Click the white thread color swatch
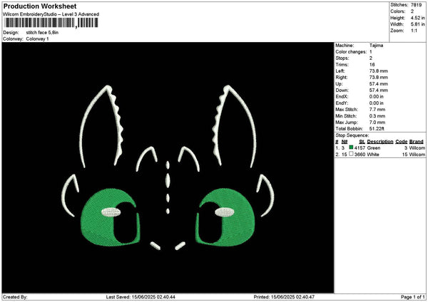This screenshot has width=428, height=302. [x=351, y=154]
